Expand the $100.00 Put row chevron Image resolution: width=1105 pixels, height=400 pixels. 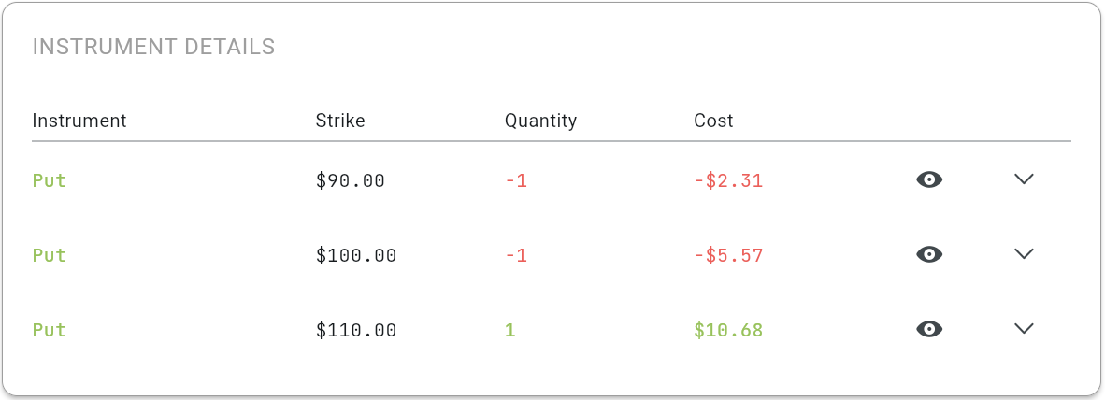click(1024, 254)
